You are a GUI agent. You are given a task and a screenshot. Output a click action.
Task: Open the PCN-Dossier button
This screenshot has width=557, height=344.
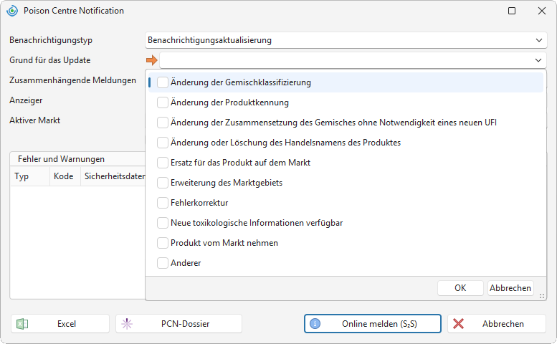pyautogui.click(x=178, y=324)
